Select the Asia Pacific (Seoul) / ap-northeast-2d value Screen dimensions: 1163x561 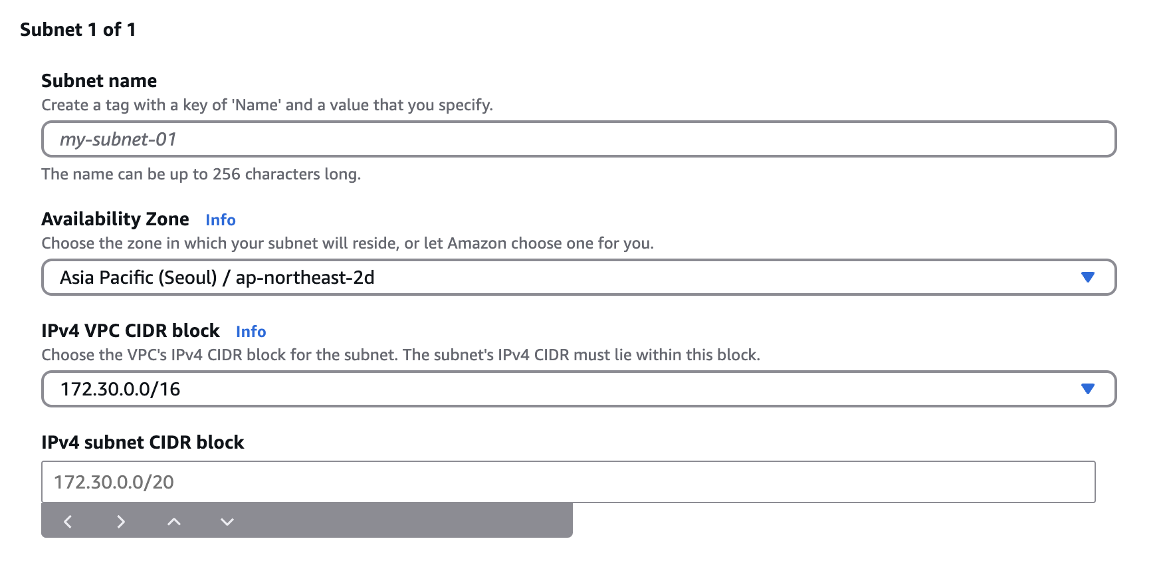(x=217, y=277)
